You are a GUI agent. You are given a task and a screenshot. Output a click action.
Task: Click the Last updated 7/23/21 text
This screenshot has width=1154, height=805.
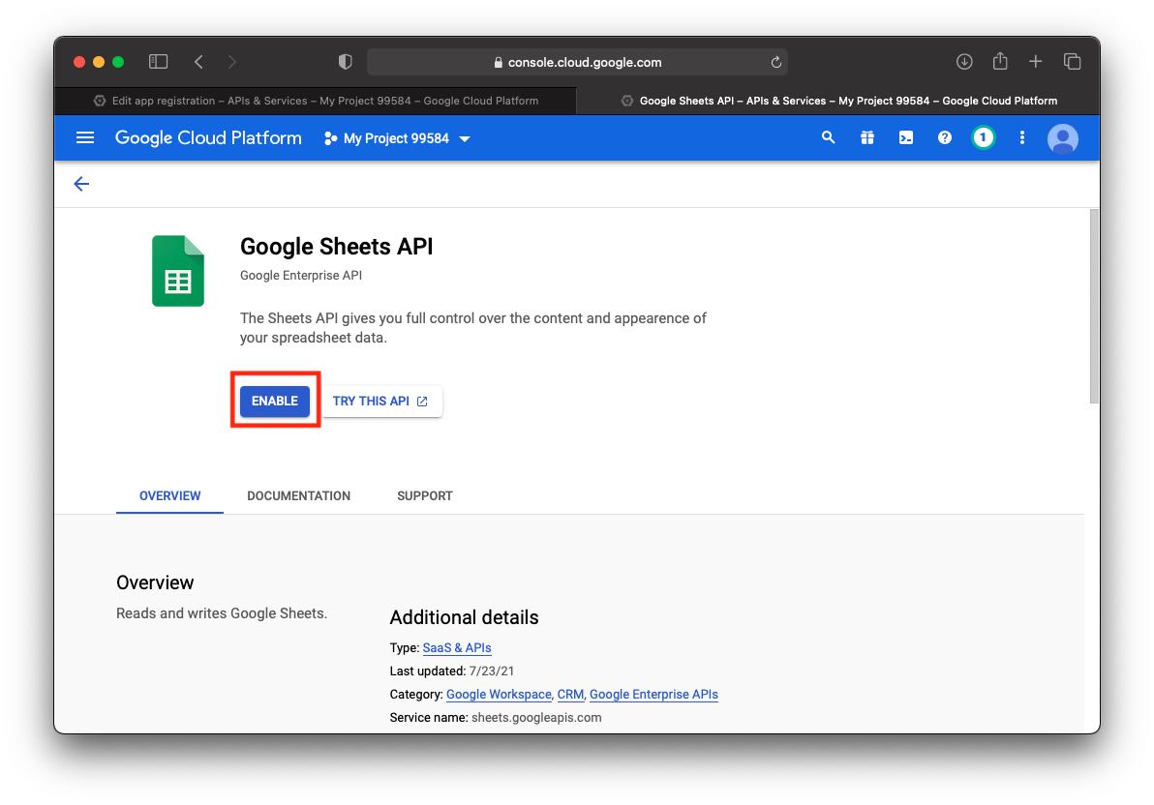point(452,671)
